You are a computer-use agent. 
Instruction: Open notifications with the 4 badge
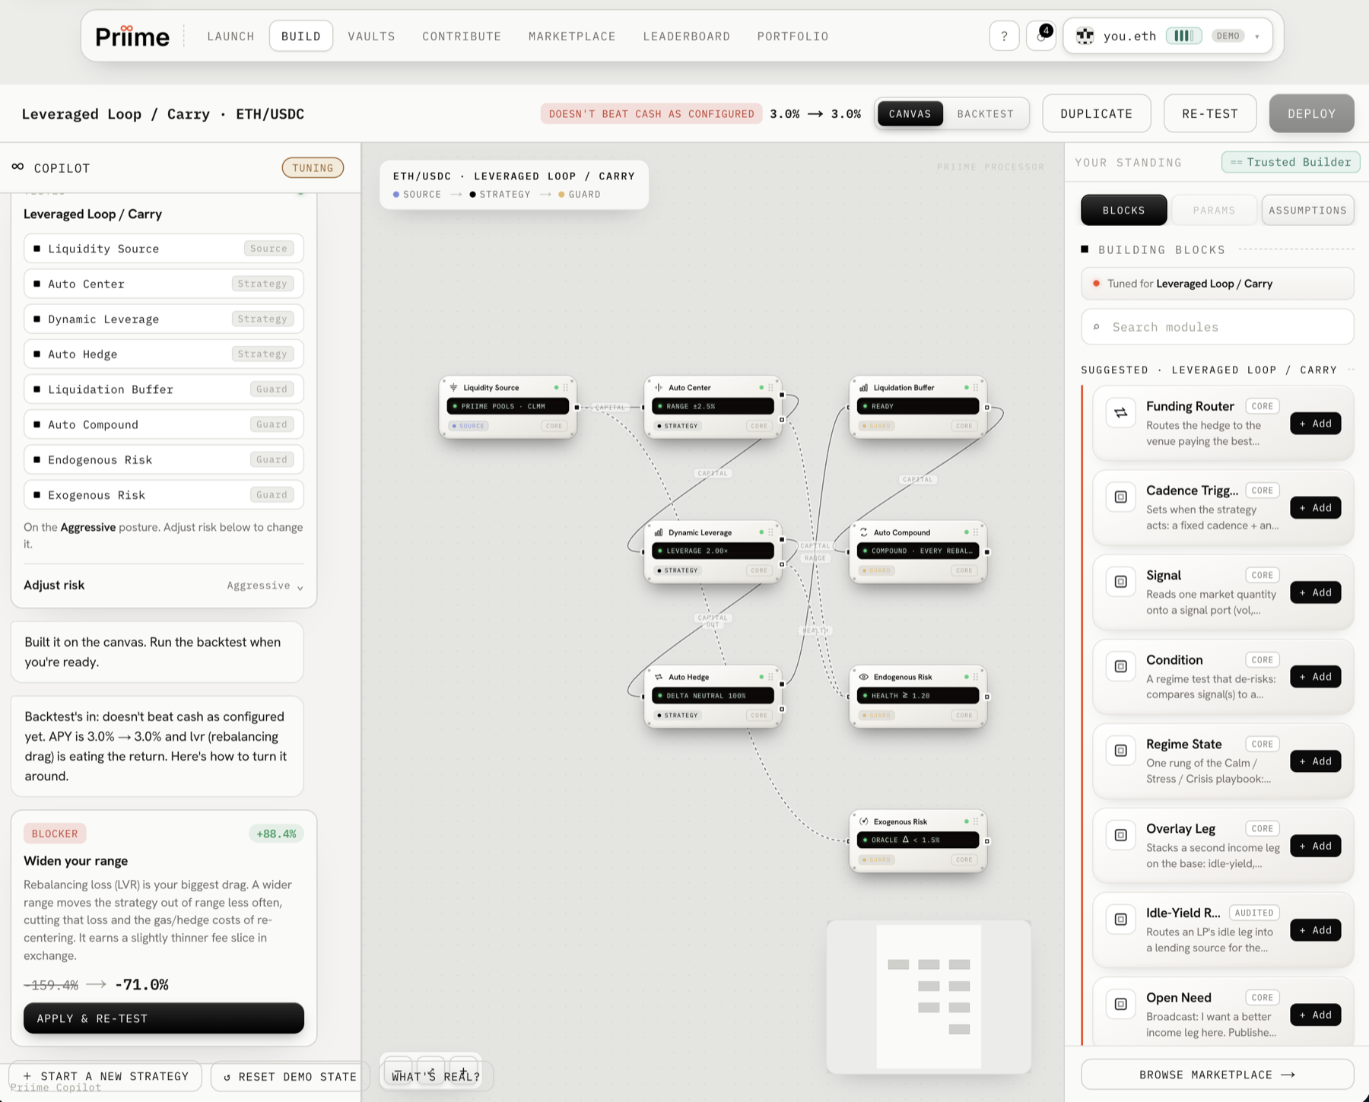click(x=1040, y=36)
